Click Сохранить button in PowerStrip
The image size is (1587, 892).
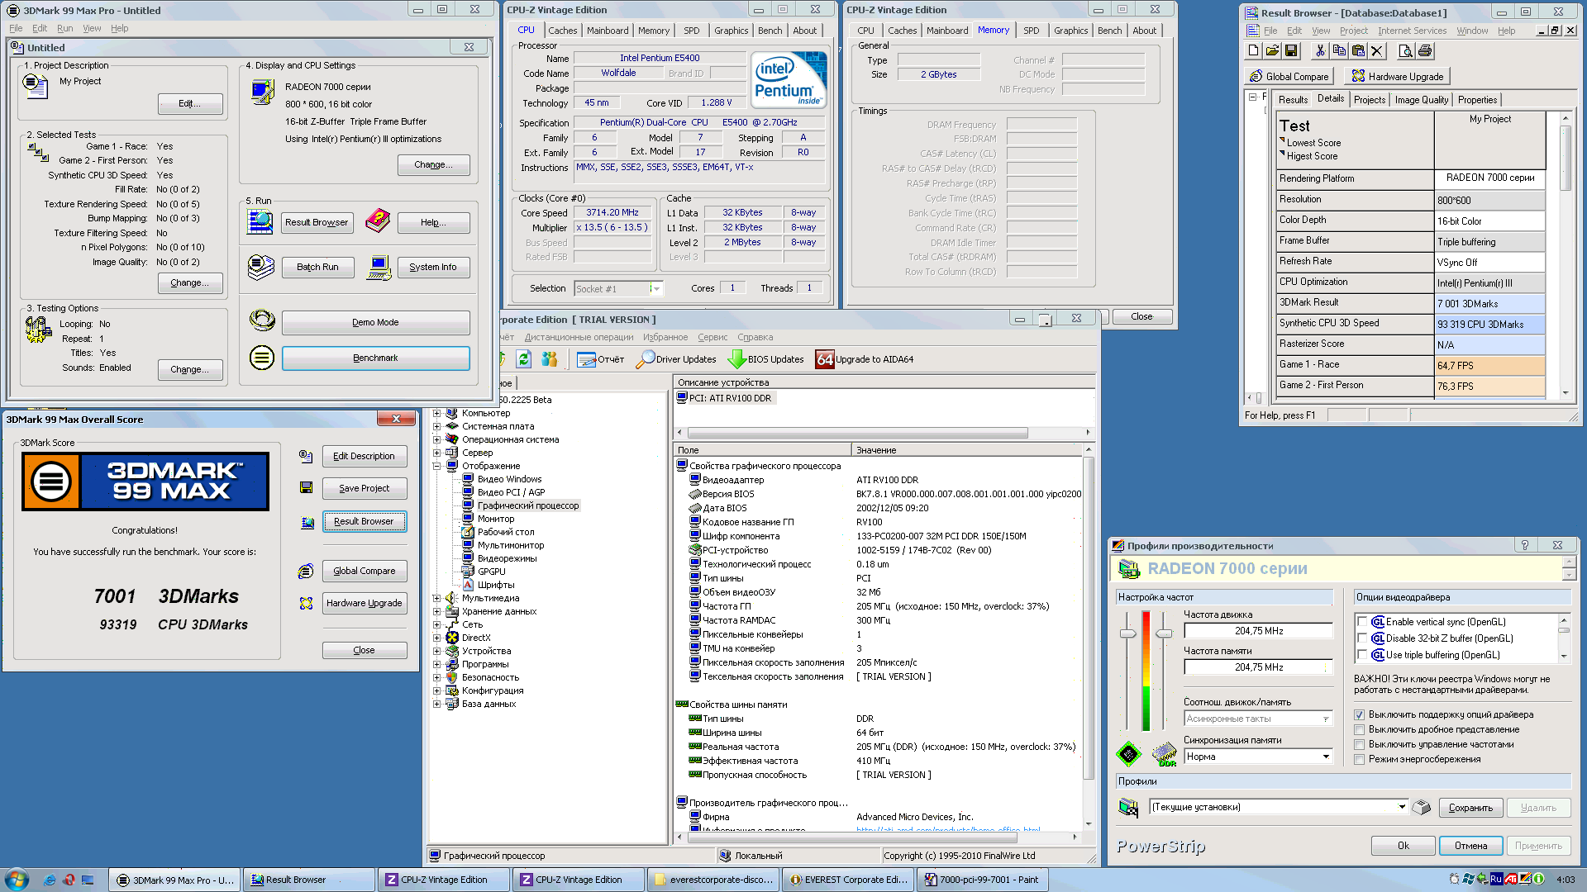tap(1470, 808)
